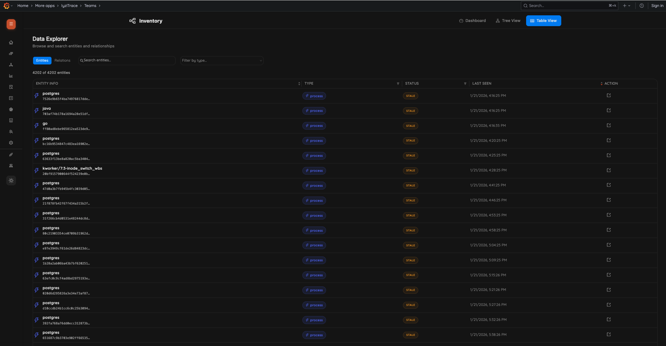Click the plug connection icon in the sidebar

pyautogui.click(x=11, y=154)
